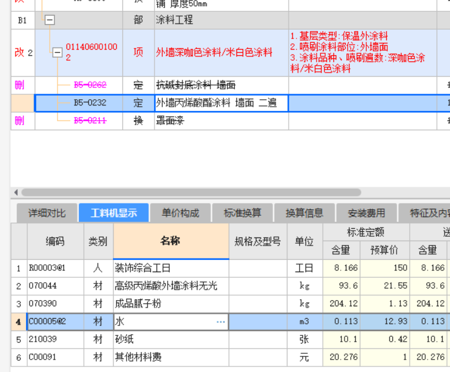Click the budget price 150 cell

click(385, 268)
